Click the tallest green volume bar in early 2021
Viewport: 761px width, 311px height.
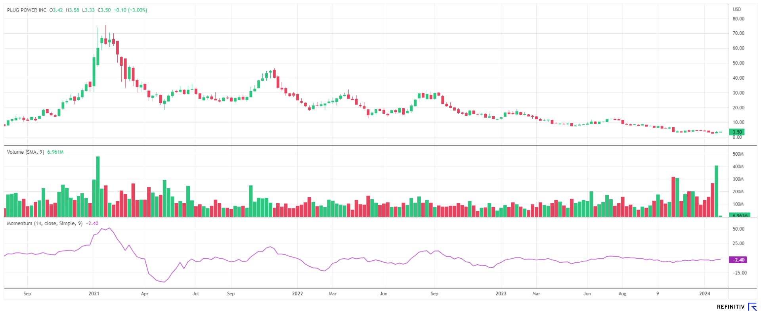click(98, 186)
